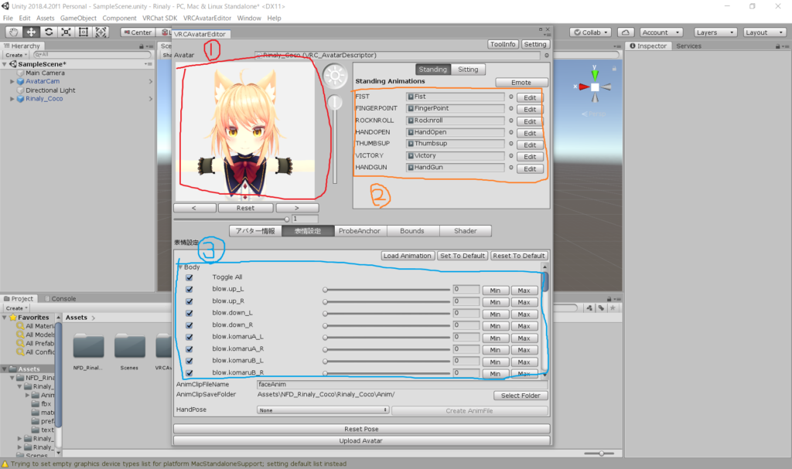Image resolution: width=792 pixels, height=469 pixels.
Task: Toggle the blow.up_L checkbox
Action: [189, 289]
